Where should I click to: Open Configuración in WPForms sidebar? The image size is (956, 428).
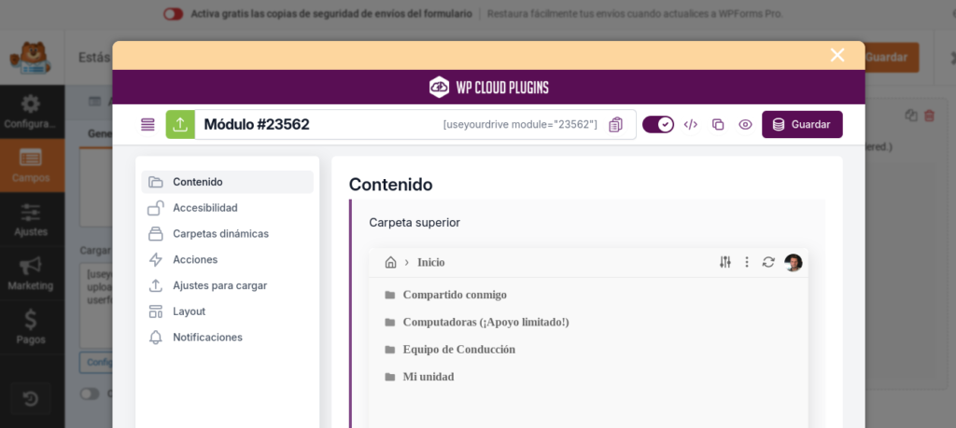pyautogui.click(x=31, y=112)
